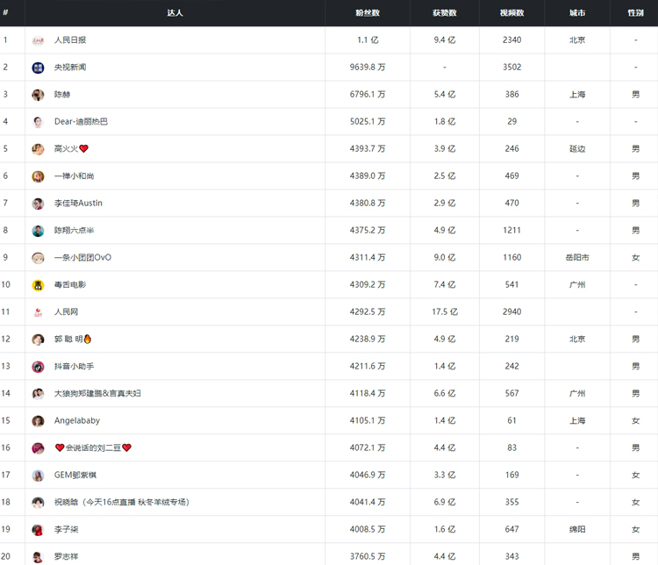
Task: Select the video count 1211
Action: (x=512, y=230)
